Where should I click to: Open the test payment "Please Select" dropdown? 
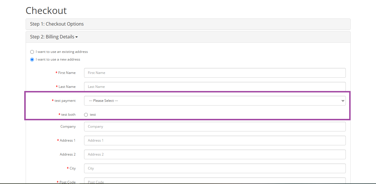(x=215, y=101)
